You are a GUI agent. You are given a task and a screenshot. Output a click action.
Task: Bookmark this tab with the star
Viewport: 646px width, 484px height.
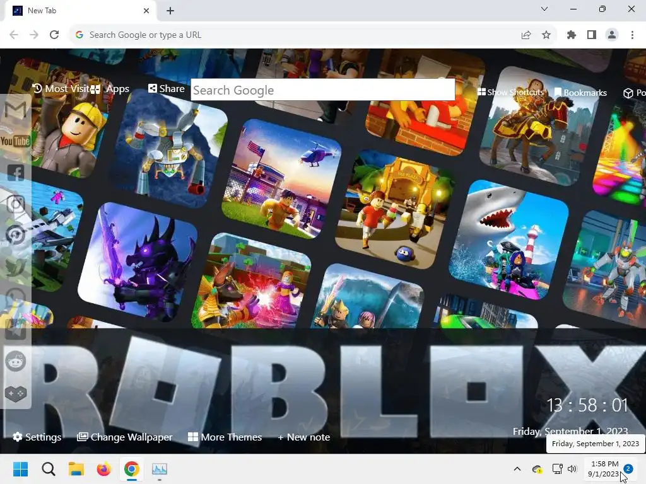coord(546,35)
